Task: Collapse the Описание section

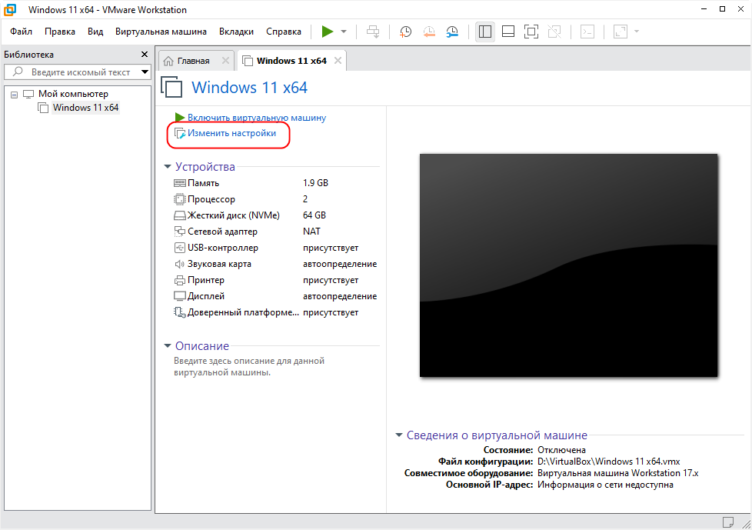Action: coord(168,346)
